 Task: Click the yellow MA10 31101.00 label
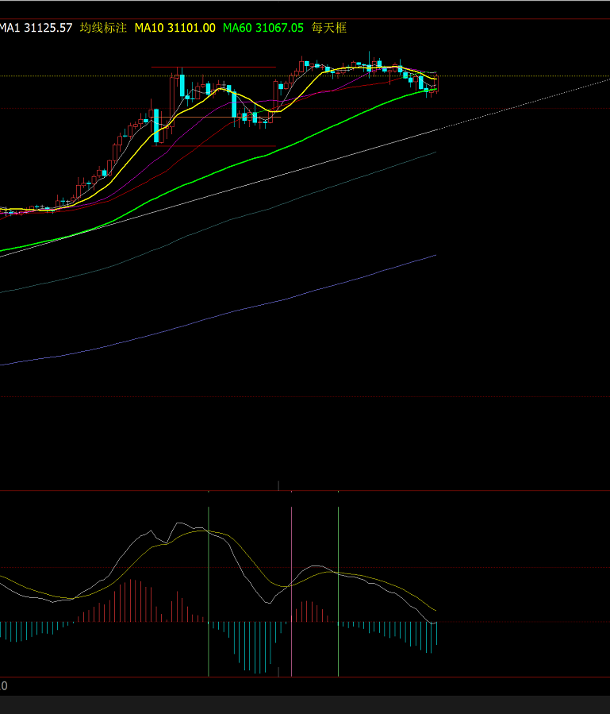tap(175, 28)
